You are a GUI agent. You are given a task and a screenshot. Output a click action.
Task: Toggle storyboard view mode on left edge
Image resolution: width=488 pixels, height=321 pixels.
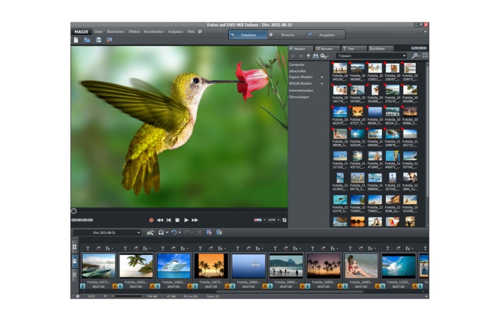(x=75, y=262)
